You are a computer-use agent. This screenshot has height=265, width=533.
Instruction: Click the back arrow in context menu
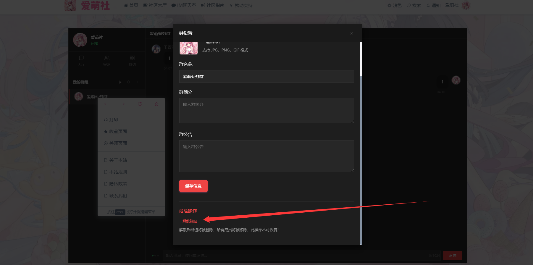tap(106, 104)
